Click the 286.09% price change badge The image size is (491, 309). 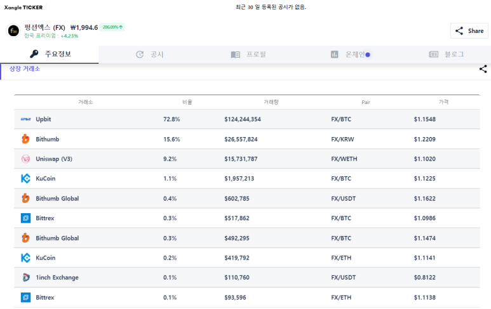pos(112,27)
